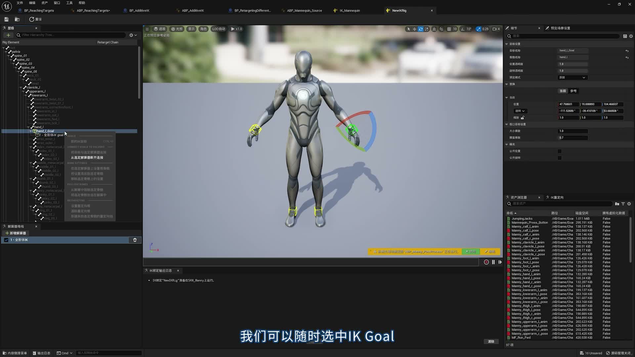Choose disconnect from selected solver menu item
The image size is (635, 357).
click(x=87, y=158)
